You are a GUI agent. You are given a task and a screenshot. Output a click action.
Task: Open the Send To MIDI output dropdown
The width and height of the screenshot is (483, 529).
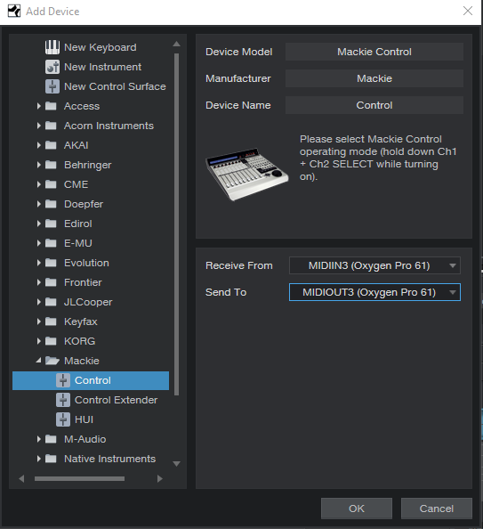coord(374,292)
